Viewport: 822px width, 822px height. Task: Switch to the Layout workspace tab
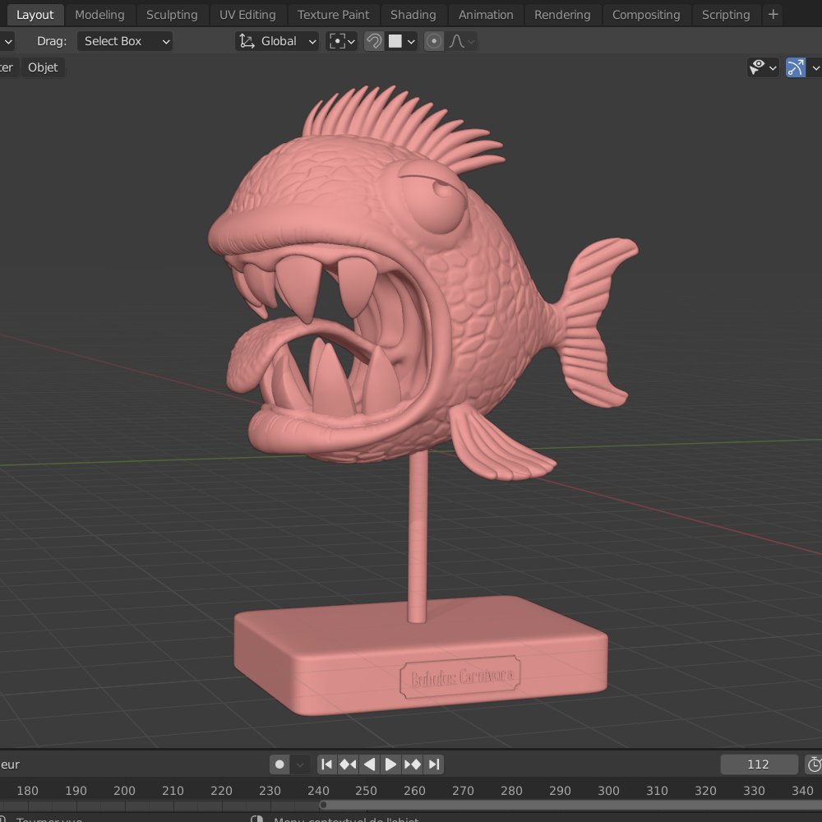click(35, 15)
